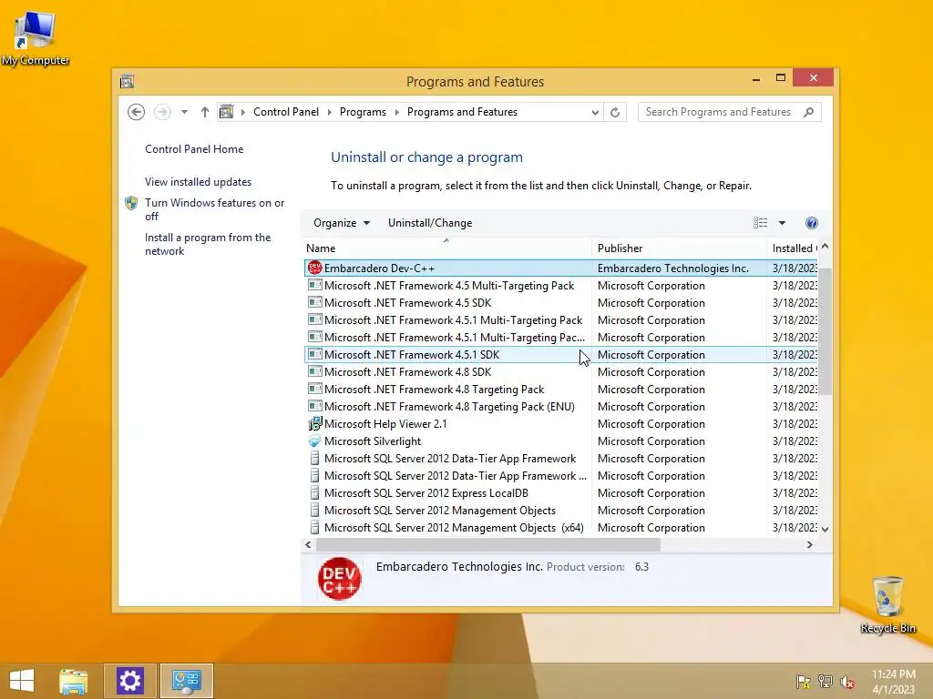Open View installed updates link
Screen dimensions: 933x699
tap(198, 182)
